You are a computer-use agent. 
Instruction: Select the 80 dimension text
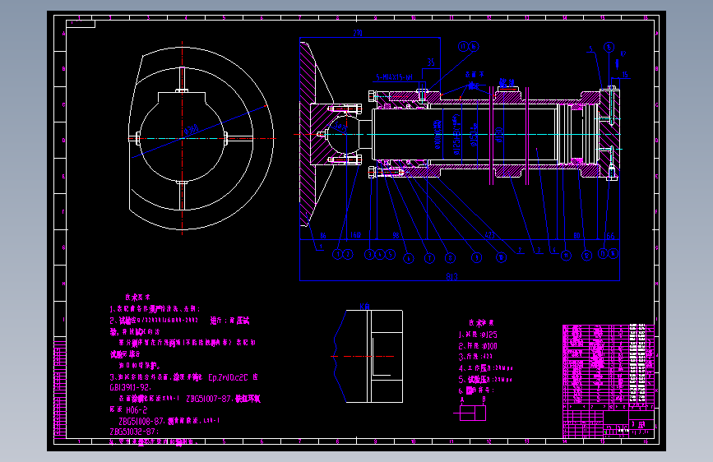(576, 236)
